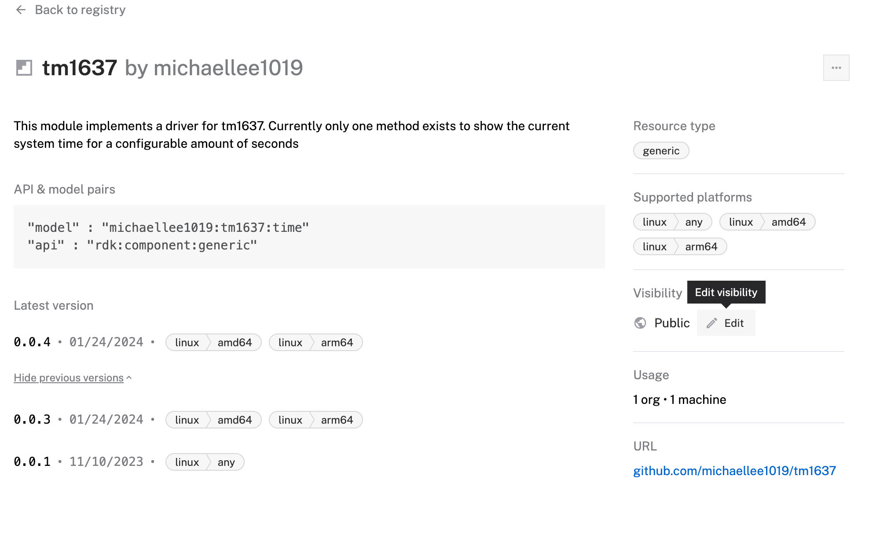Open the three-dots more options menu

(x=836, y=68)
